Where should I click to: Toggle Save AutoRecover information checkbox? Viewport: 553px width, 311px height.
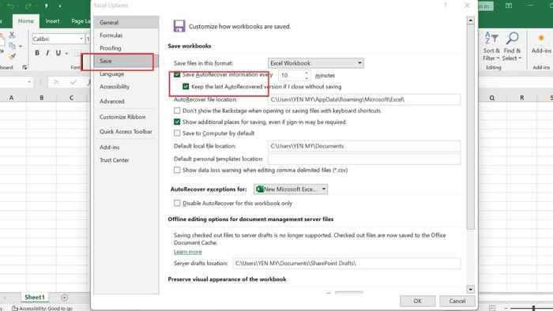(177, 74)
